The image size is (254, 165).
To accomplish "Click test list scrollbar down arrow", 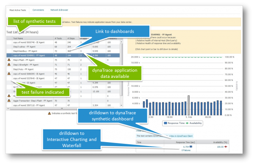I will (121, 105).
